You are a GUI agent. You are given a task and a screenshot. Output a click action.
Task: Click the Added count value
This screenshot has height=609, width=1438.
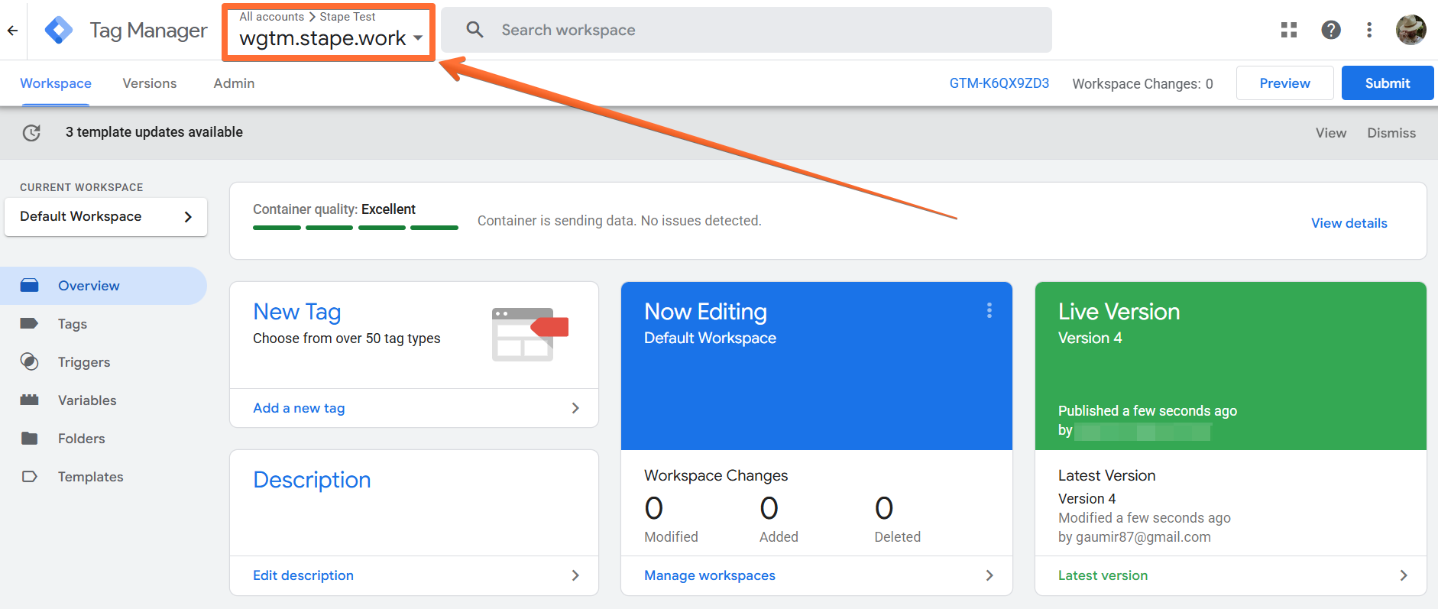pyautogui.click(x=769, y=508)
